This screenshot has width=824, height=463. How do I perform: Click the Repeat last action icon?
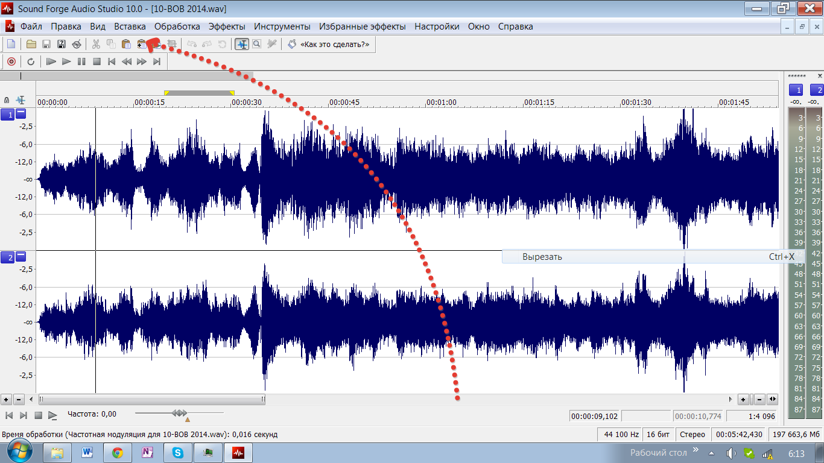tap(222, 44)
